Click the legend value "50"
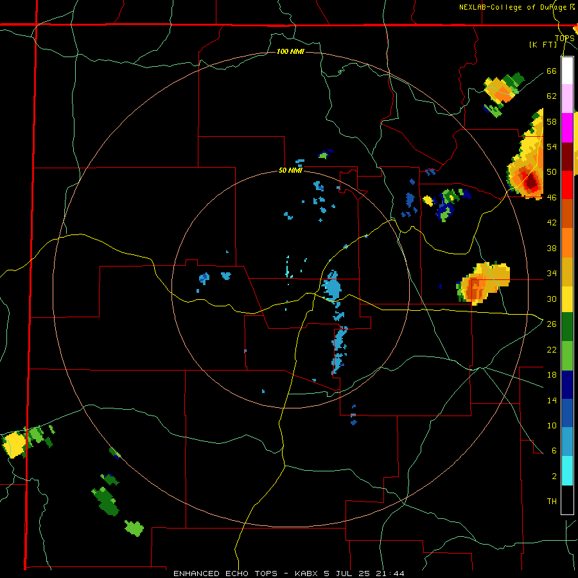The height and width of the screenshot is (578, 578). tap(552, 172)
